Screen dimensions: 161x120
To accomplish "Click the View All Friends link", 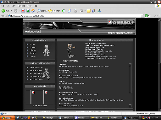I will tap(40, 106).
